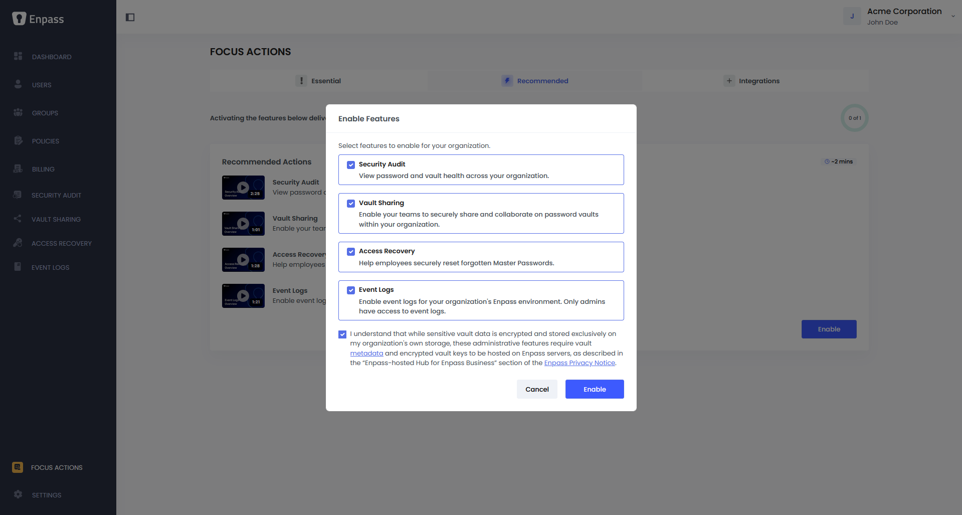Click the Essential exclamation icon
Image resolution: width=962 pixels, height=515 pixels.
pyautogui.click(x=301, y=81)
